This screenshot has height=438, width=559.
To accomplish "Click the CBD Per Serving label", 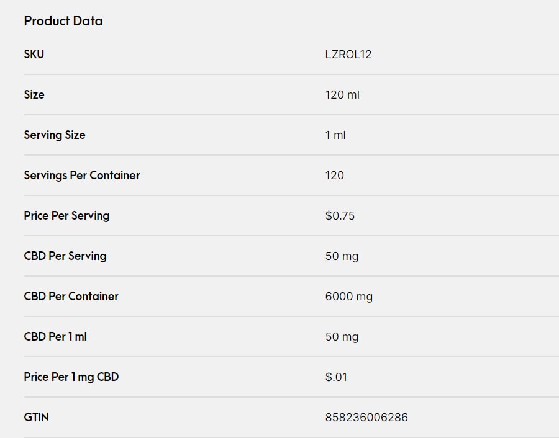I will pos(65,256).
